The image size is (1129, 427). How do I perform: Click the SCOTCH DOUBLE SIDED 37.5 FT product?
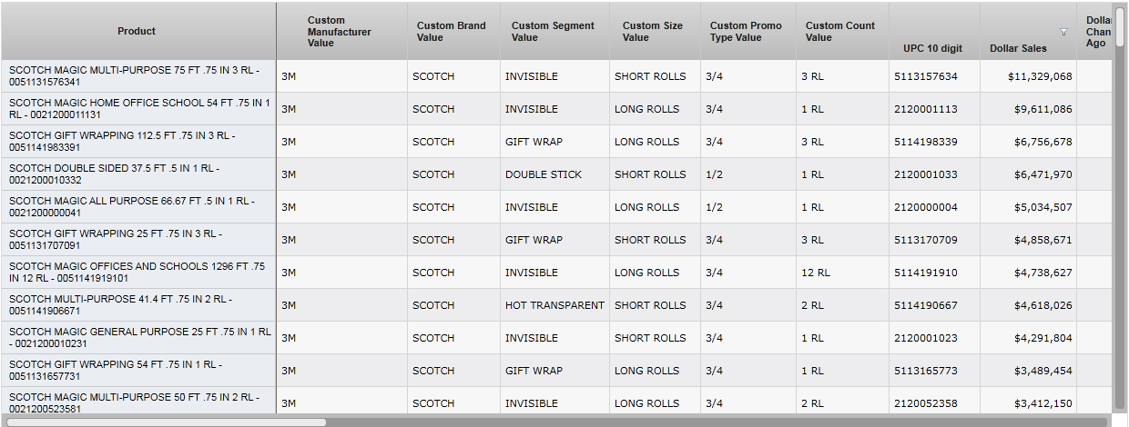pyautogui.click(x=137, y=174)
